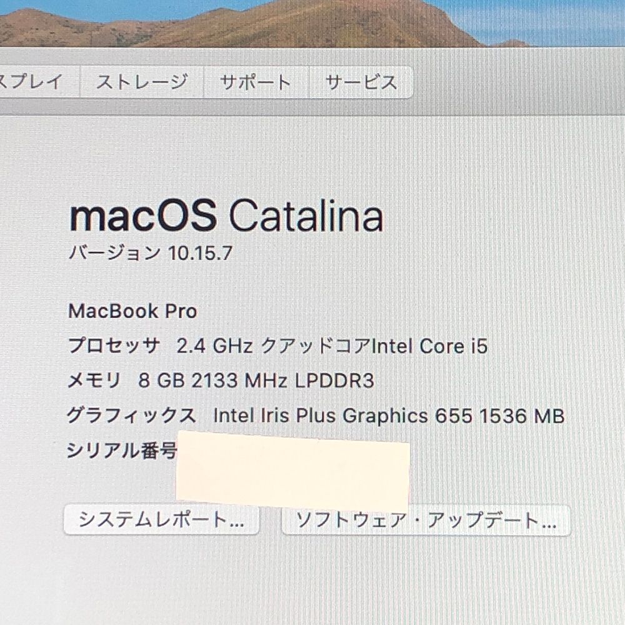The image size is (625, 625).
Task: Select the MacBook Pro model name
Action: 132,311
